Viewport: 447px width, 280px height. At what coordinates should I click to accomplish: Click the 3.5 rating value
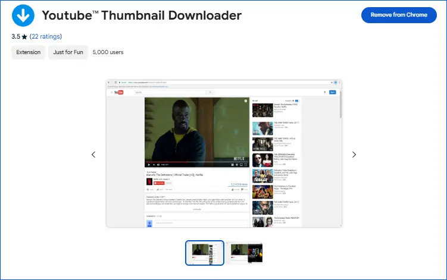[15, 36]
